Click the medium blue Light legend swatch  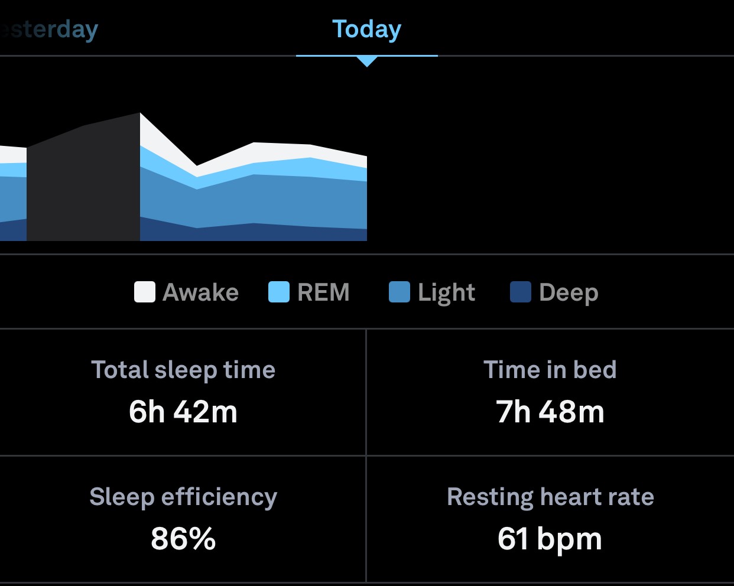click(400, 292)
